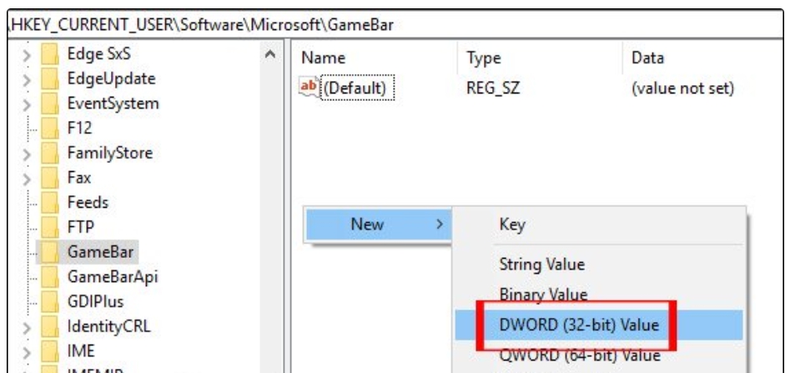Pick Key from the New submenu
The image size is (790, 373).
point(511,225)
